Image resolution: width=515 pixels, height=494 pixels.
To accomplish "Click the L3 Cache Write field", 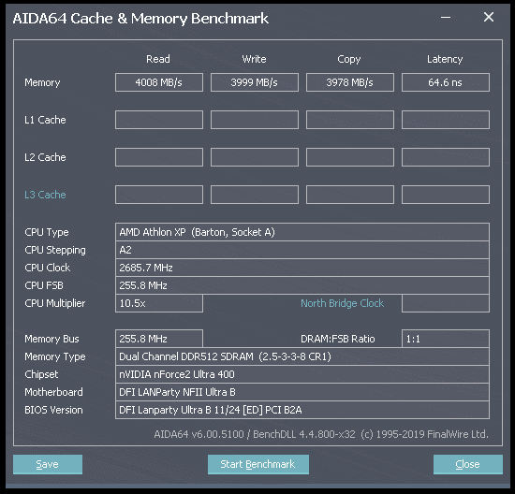I will pos(255,195).
